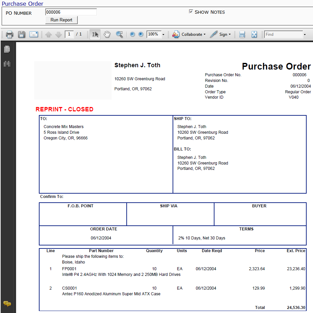The width and height of the screenshot is (313, 313).
Task: Click vendor name 'Concrete Mix Masters'
Action: pos(64,126)
